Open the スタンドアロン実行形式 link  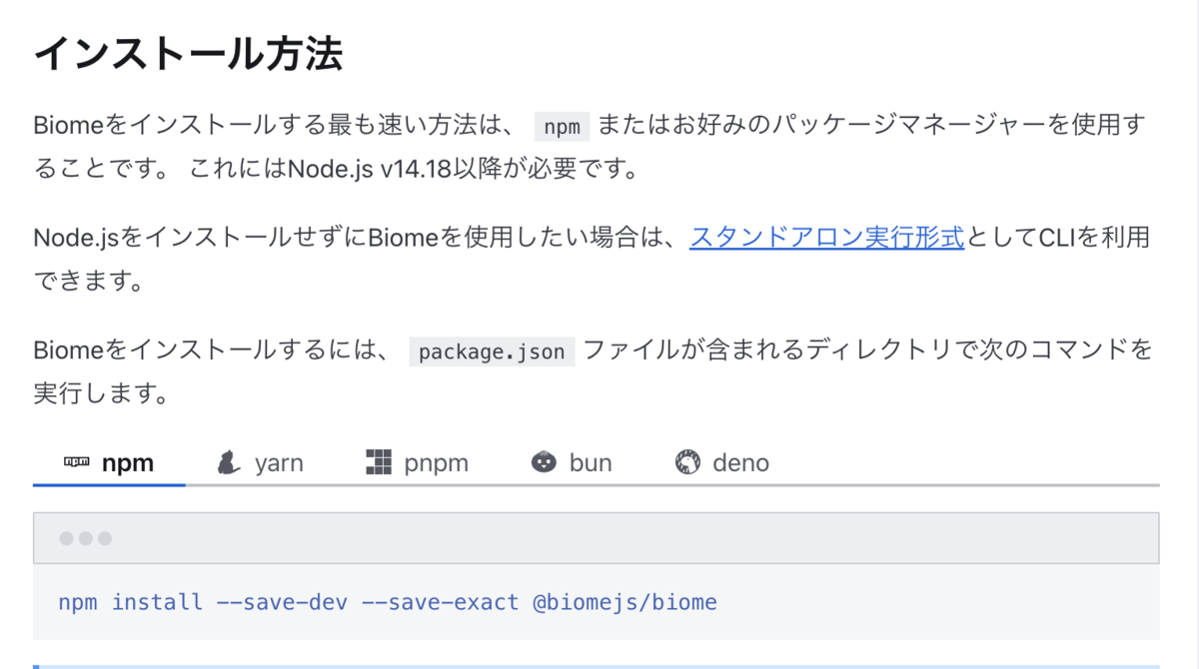[x=824, y=238]
